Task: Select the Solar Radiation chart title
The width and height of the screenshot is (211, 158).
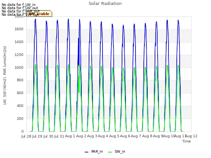Action: point(105,4)
